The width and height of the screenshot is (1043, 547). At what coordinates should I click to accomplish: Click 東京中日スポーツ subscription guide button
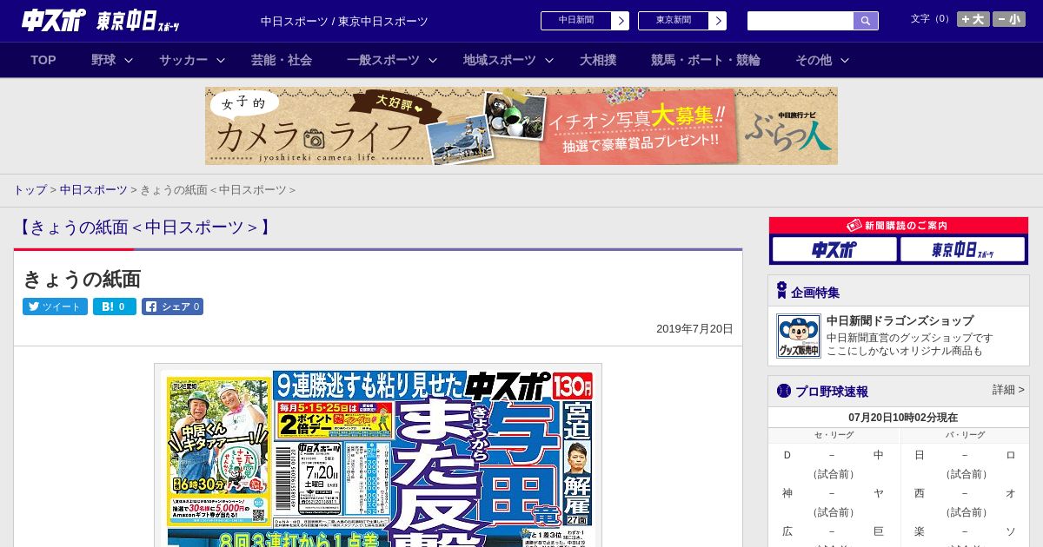963,249
